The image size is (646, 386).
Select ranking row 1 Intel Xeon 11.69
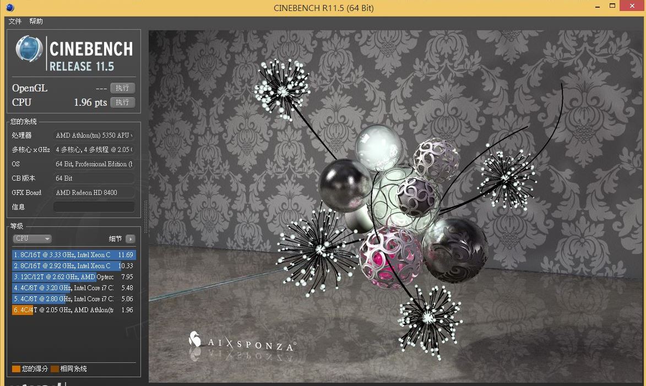pyautogui.click(x=74, y=255)
